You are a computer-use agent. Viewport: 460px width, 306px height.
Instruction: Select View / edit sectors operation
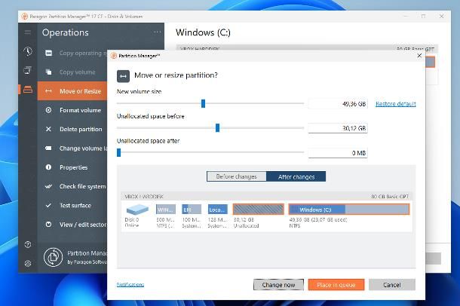click(72, 225)
